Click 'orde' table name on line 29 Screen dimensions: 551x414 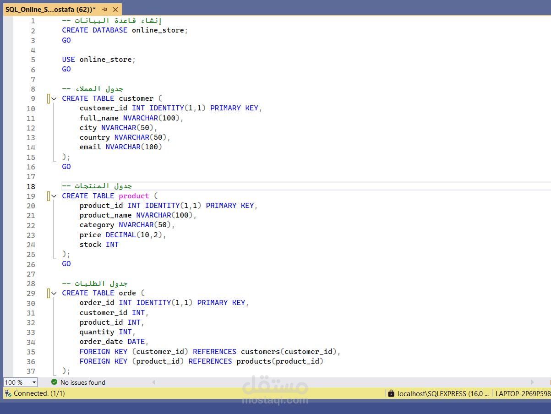click(127, 293)
